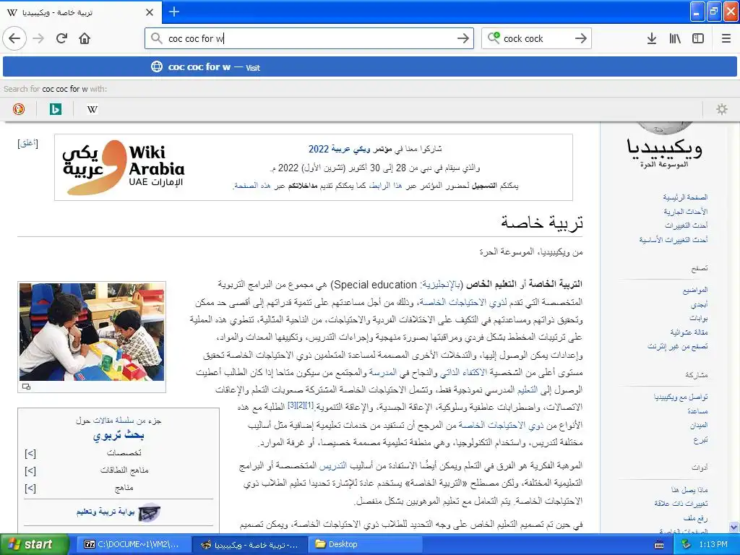Click inside the address bar text field

click(x=309, y=38)
